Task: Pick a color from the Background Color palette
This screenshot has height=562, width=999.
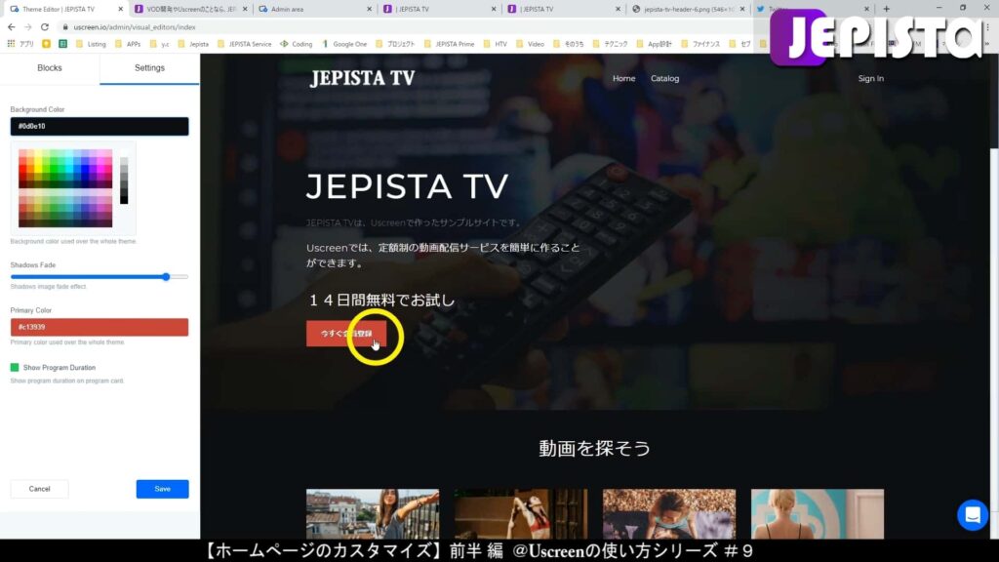Action: pos(65,188)
